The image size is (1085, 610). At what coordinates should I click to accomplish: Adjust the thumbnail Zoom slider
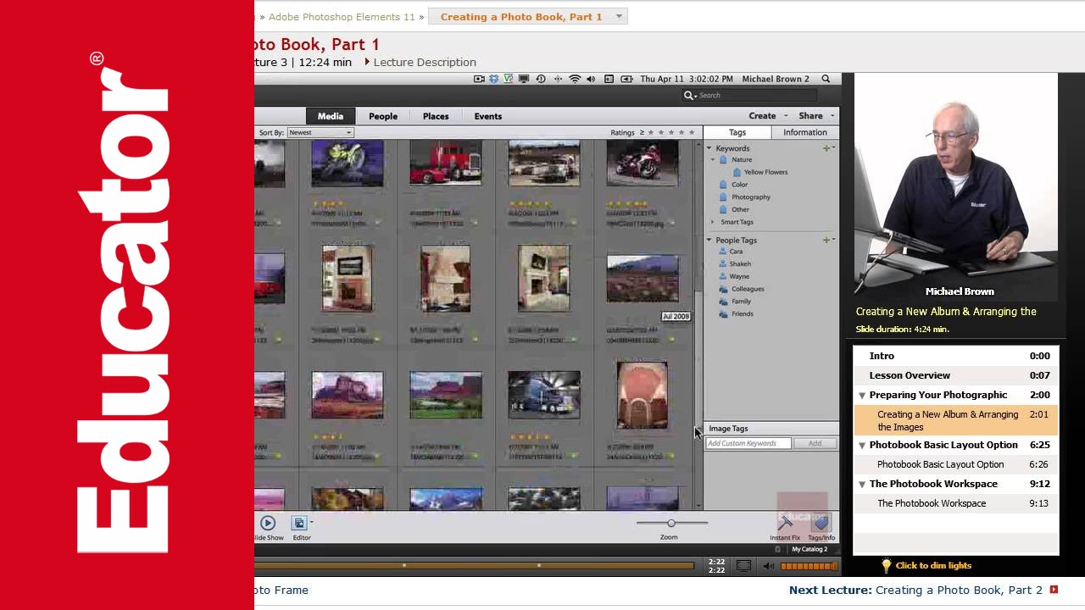tap(671, 523)
